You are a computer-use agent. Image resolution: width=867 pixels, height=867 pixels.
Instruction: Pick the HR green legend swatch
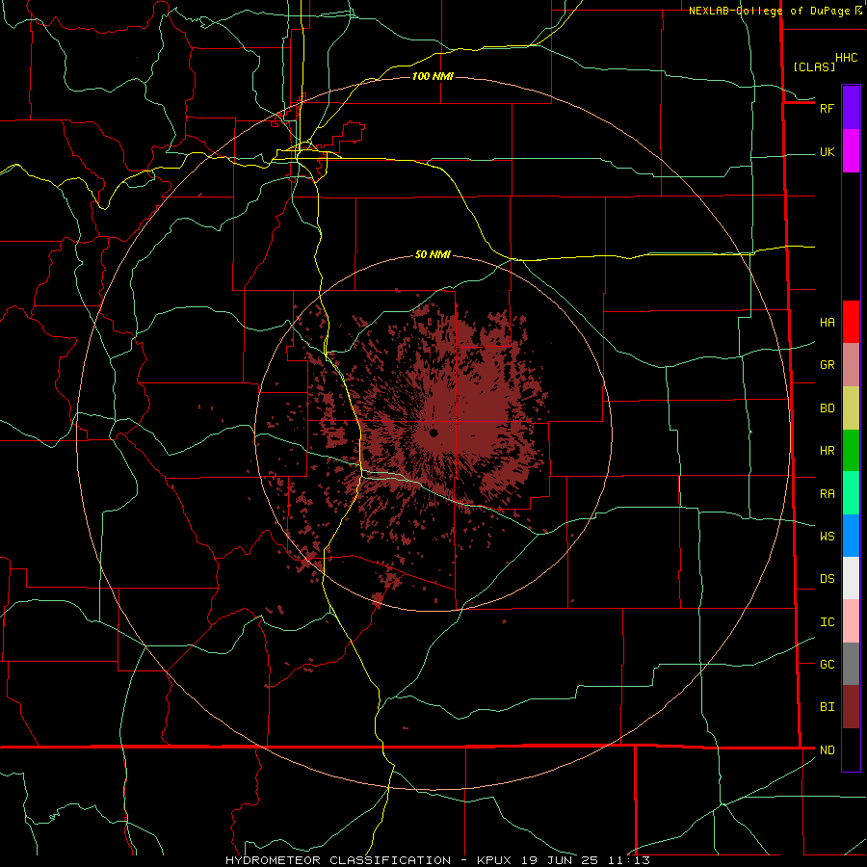pyautogui.click(x=851, y=451)
